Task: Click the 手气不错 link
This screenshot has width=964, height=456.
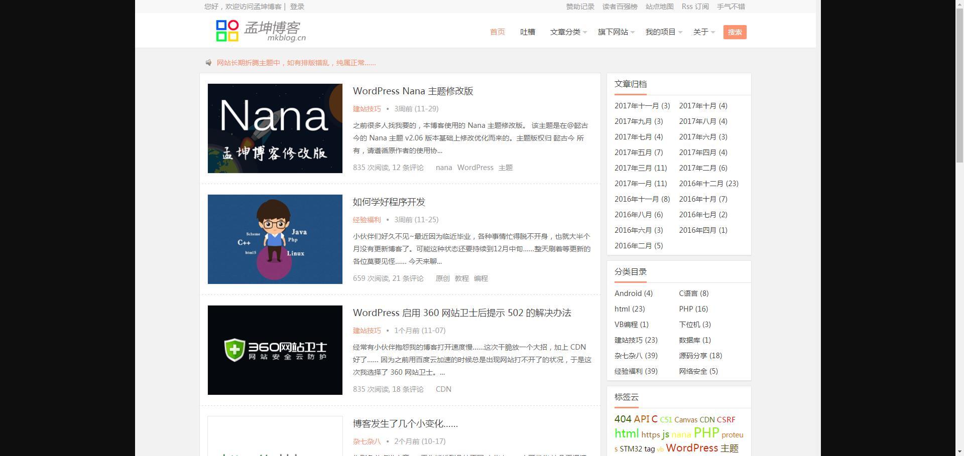Action: coord(731,7)
